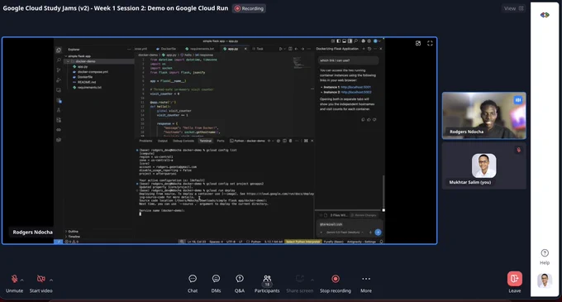Image resolution: width=562 pixels, height=302 pixels.
Task: Open camera options chevron beside Start video
Action: 51,280
